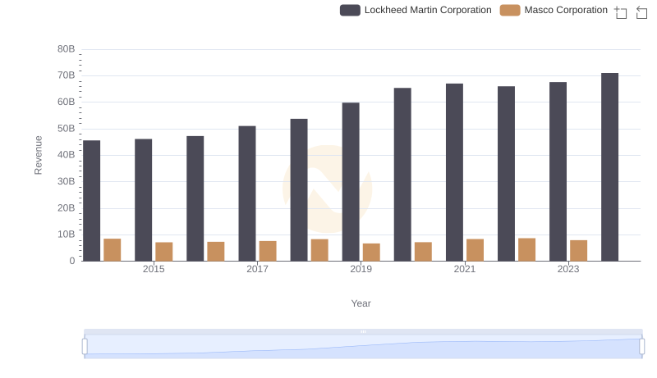Click the Year axis title

click(x=361, y=303)
